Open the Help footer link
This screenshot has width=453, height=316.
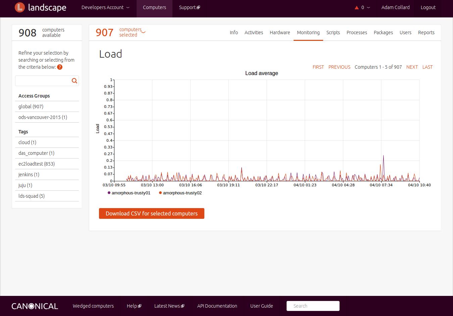(x=132, y=306)
